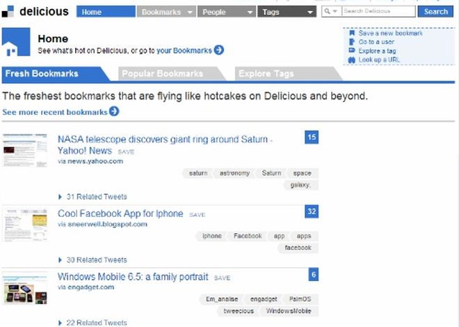Image resolution: width=459 pixels, height=327 pixels.
Task: Click the Em_analise tag
Action: (x=222, y=299)
